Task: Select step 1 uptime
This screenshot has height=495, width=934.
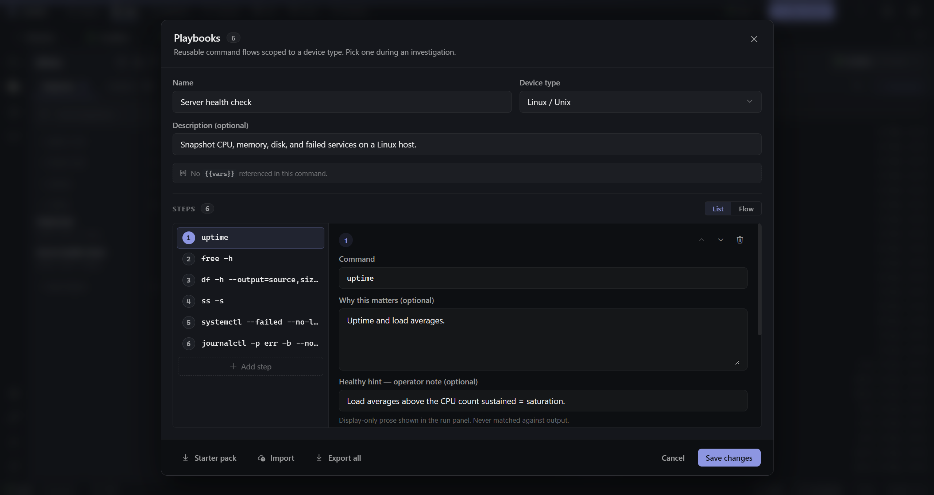Action: (251, 238)
